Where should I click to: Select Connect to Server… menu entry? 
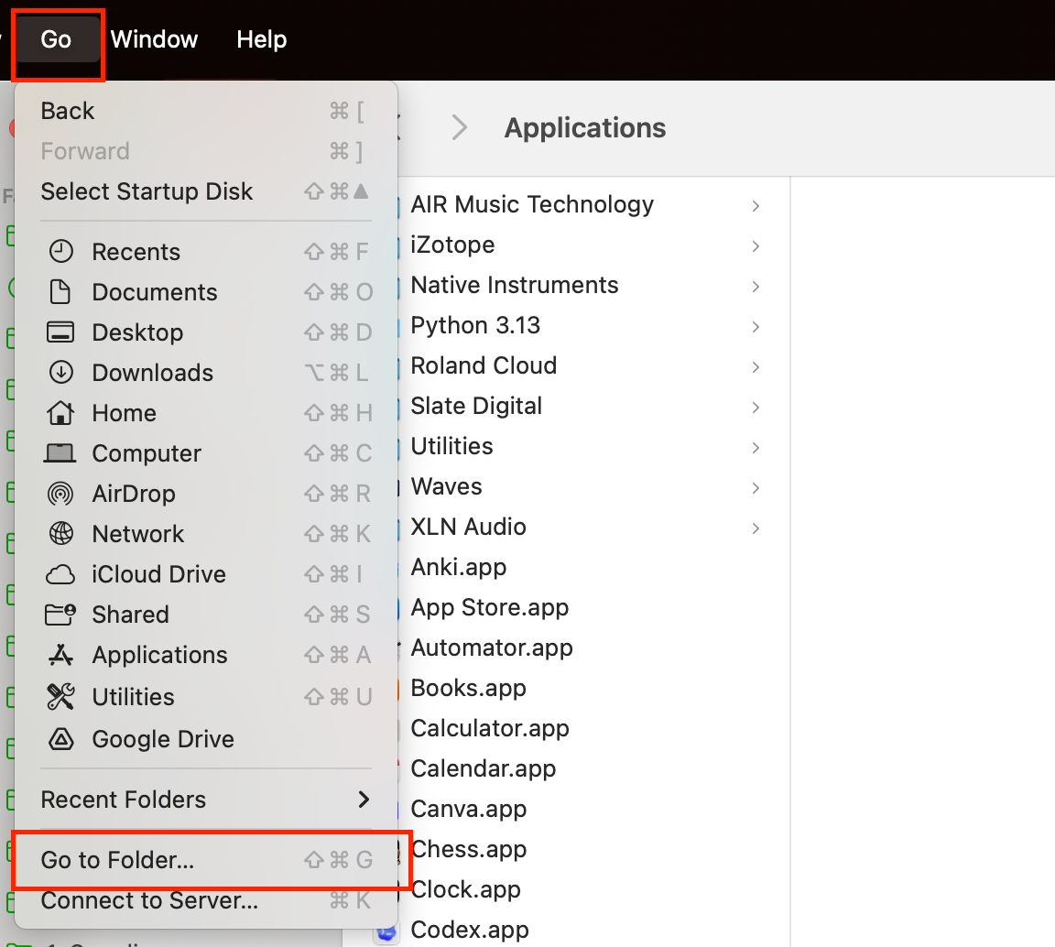point(149,900)
